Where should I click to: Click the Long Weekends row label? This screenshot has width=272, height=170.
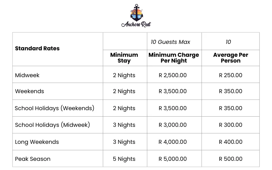pyautogui.click(x=37, y=142)
